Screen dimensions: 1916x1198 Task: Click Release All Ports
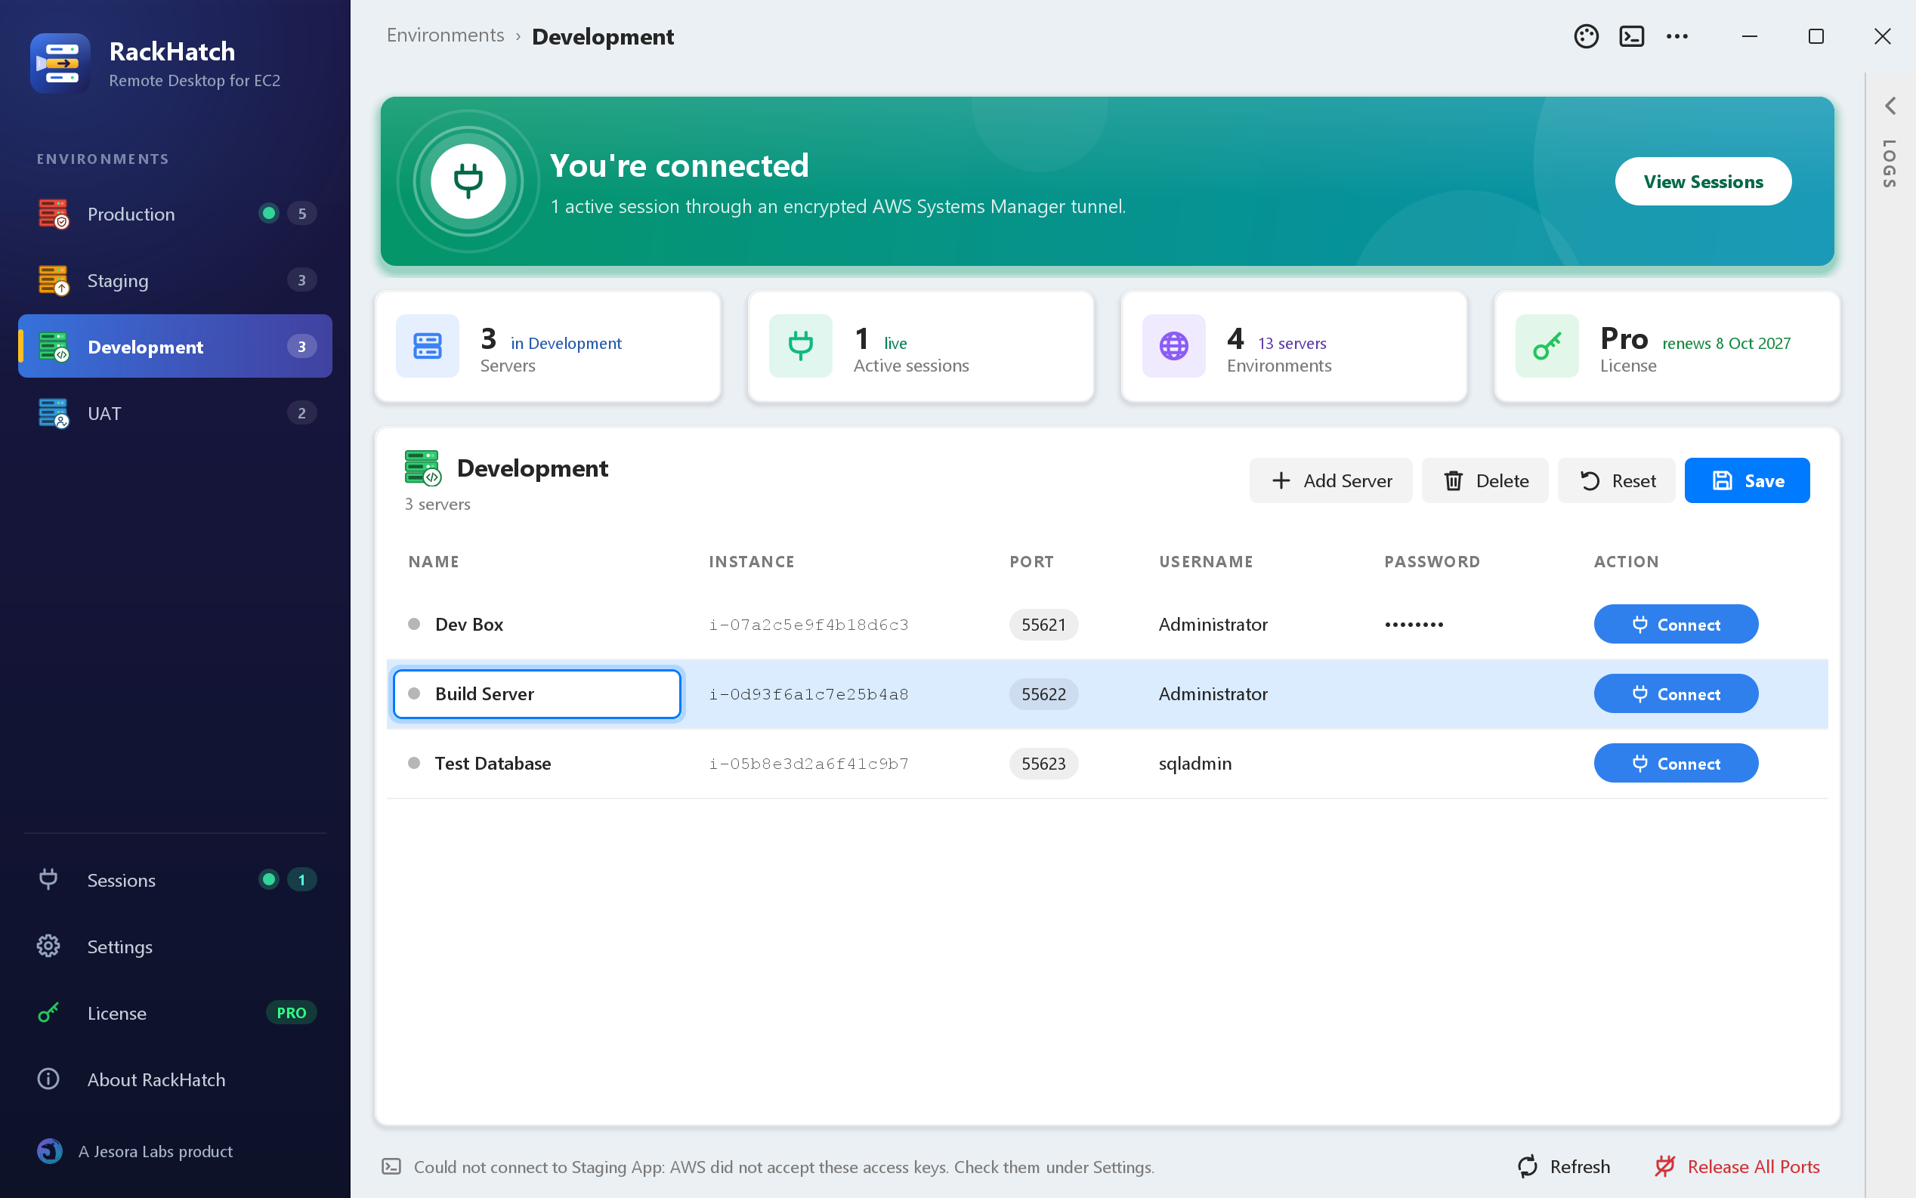[1737, 1166]
